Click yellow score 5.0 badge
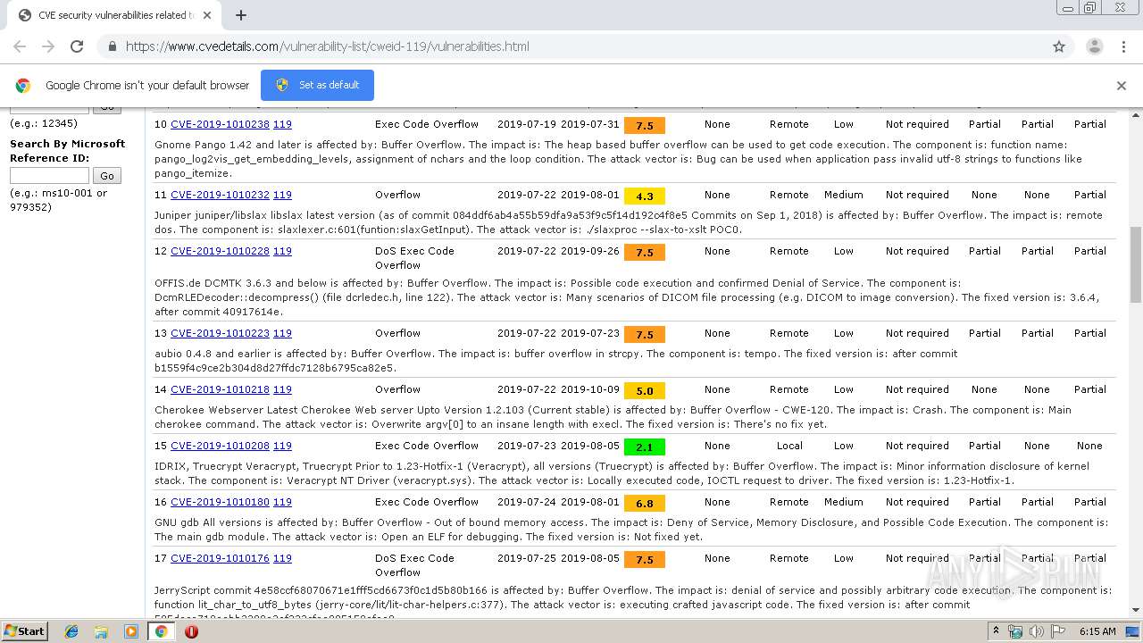This screenshot has height=643, width=1143. pyautogui.click(x=645, y=390)
